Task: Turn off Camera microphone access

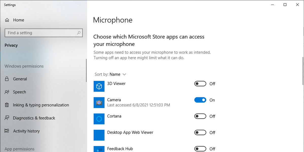Action: pos(200,100)
